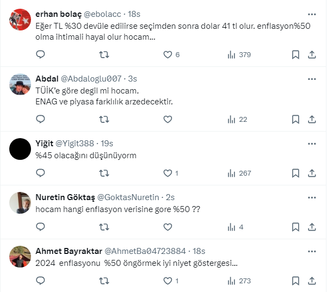
Task: View analytics for Ahmet Bayraktar's tweet
Action: [x=231, y=281]
